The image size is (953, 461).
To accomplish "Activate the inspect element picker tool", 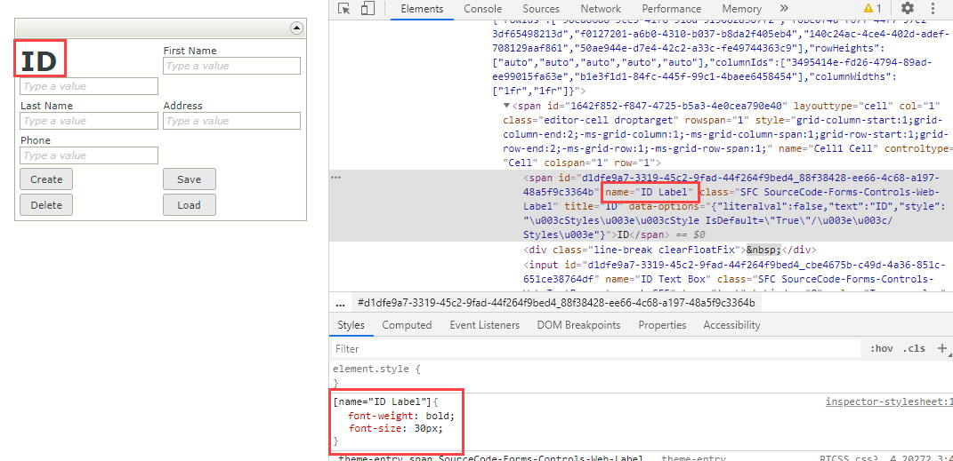I will pos(344,9).
